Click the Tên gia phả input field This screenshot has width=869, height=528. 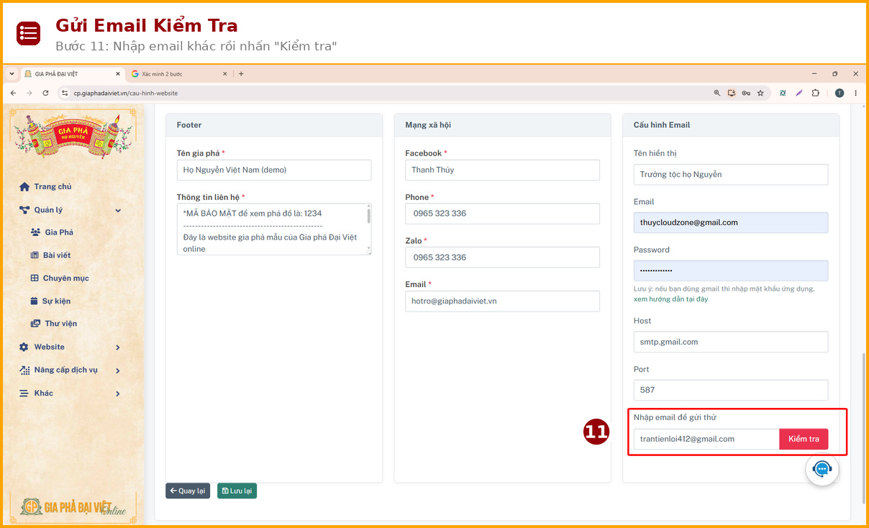pyautogui.click(x=274, y=170)
